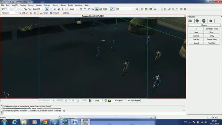The image size is (222, 125).
Task: Open the Undo history dropdown arrow
Action: (15, 9)
